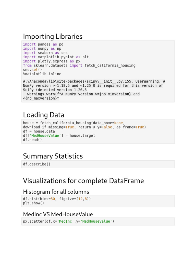The width and height of the screenshot is (196, 262).
Task: Click the %matplotlib inline line
Action: coord(42,74)
